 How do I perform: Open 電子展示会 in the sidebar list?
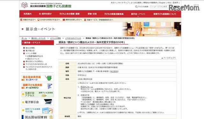(30, 51)
